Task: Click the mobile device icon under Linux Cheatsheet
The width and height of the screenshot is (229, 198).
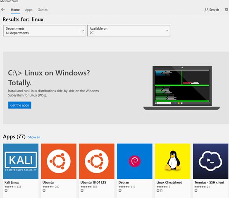Action: 161,191
